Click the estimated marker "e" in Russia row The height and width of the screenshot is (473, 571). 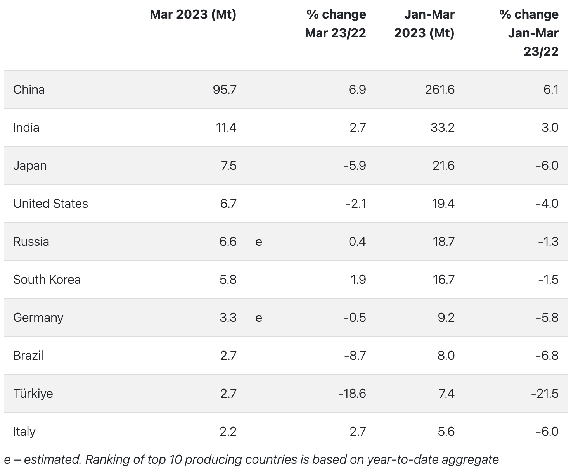tap(259, 242)
